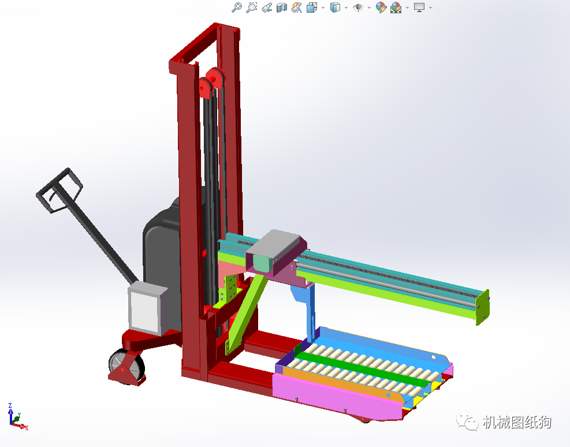Select the grey control box on the rail
Image resolution: width=570 pixels, height=447 pixels.
pos(275,251)
